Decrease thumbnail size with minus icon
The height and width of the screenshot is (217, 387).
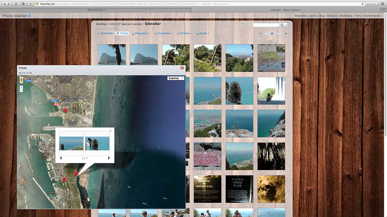[261, 33]
